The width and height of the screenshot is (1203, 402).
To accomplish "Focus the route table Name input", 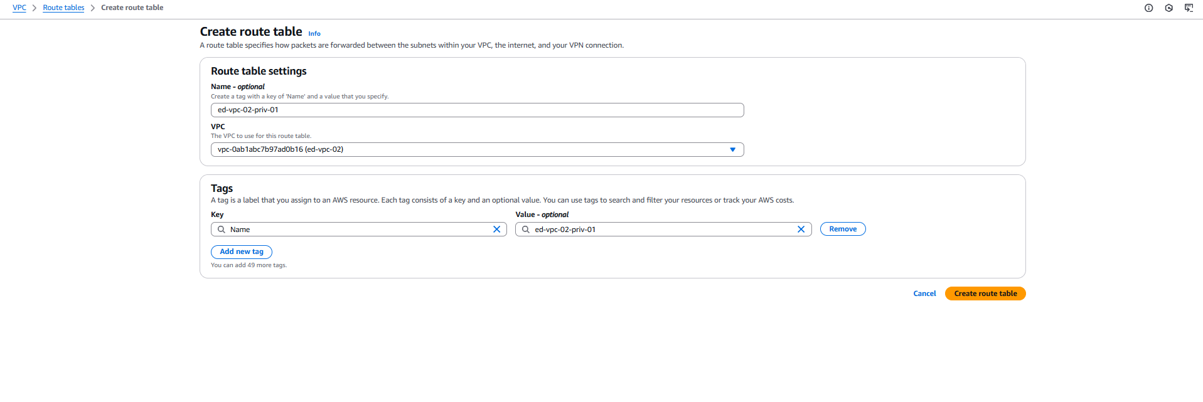I will click(477, 110).
